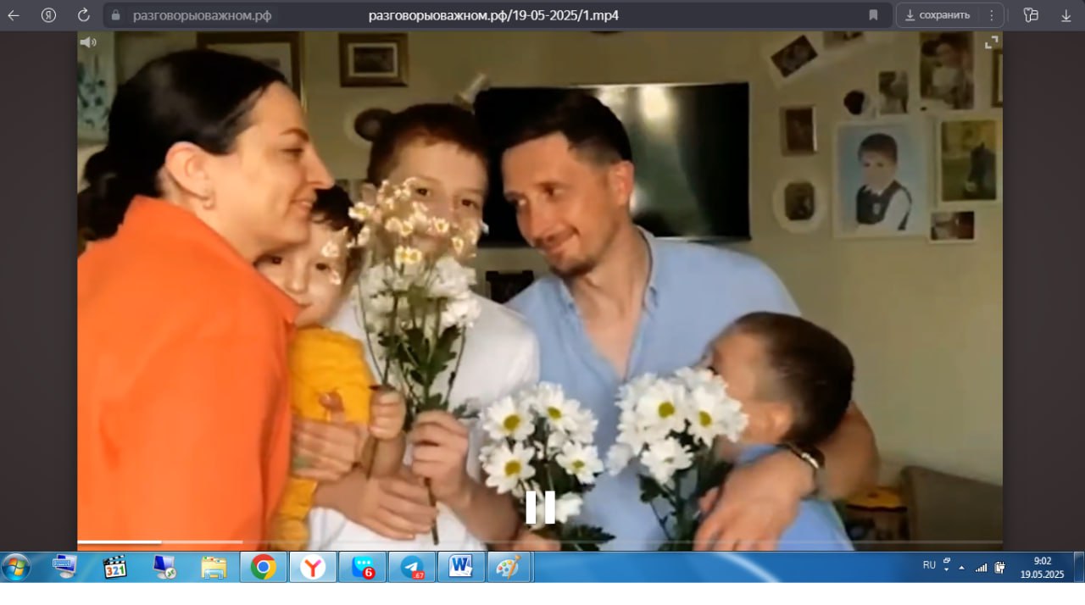
Task: Seek along the video progress bar
Action: pos(540,541)
